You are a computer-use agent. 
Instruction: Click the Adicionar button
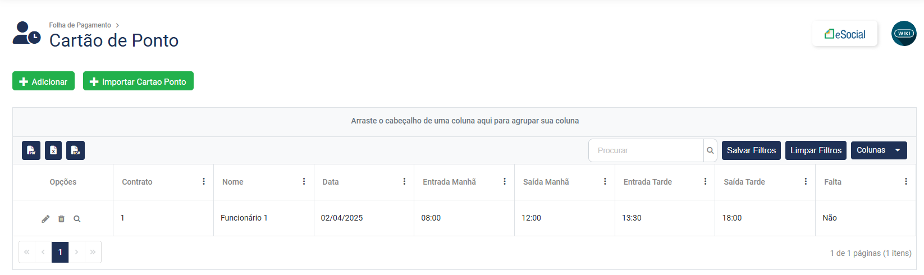click(44, 81)
